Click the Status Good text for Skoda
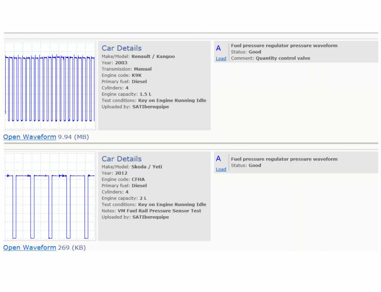Screen dimensions: 381x292 pos(246,165)
